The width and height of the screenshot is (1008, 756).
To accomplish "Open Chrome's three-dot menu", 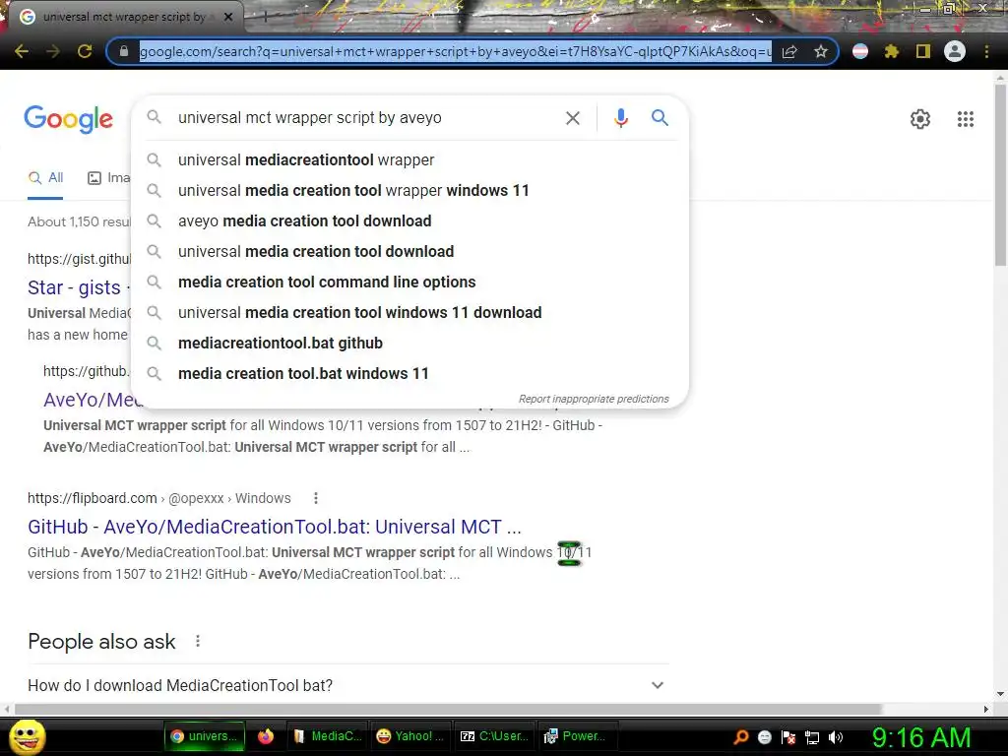I will [986, 51].
